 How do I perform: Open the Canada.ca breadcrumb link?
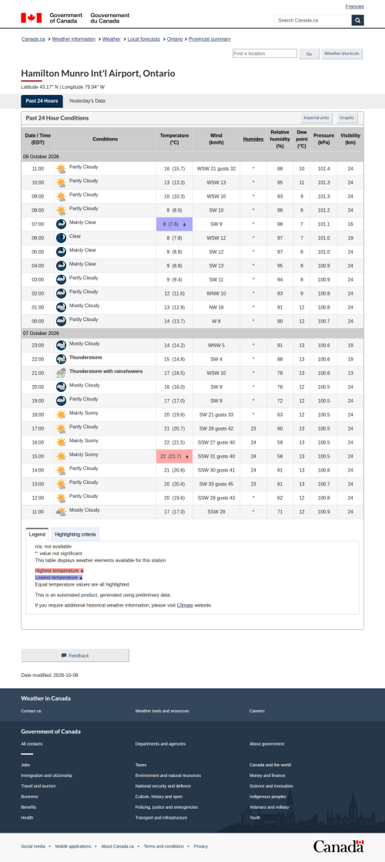coord(33,39)
